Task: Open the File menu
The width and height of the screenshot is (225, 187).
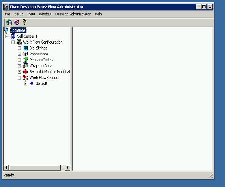Action: pos(7,14)
